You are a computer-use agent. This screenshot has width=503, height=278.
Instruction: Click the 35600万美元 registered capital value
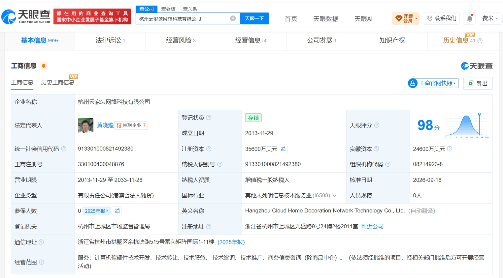click(x=261, y=149)
